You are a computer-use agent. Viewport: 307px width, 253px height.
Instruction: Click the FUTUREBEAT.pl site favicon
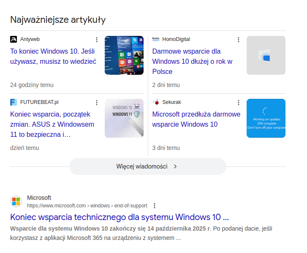point(14,102)
